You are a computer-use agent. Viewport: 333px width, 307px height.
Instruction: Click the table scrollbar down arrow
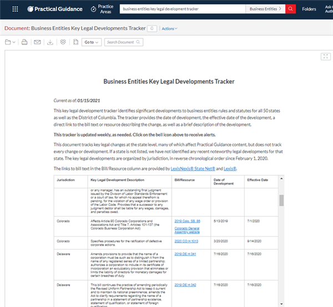point(281,304)
